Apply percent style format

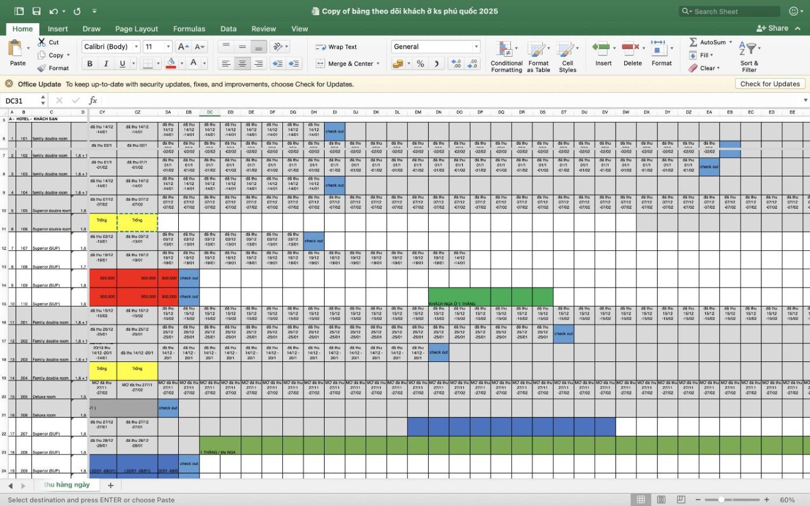pyautogui.click(x=420, y=64)
